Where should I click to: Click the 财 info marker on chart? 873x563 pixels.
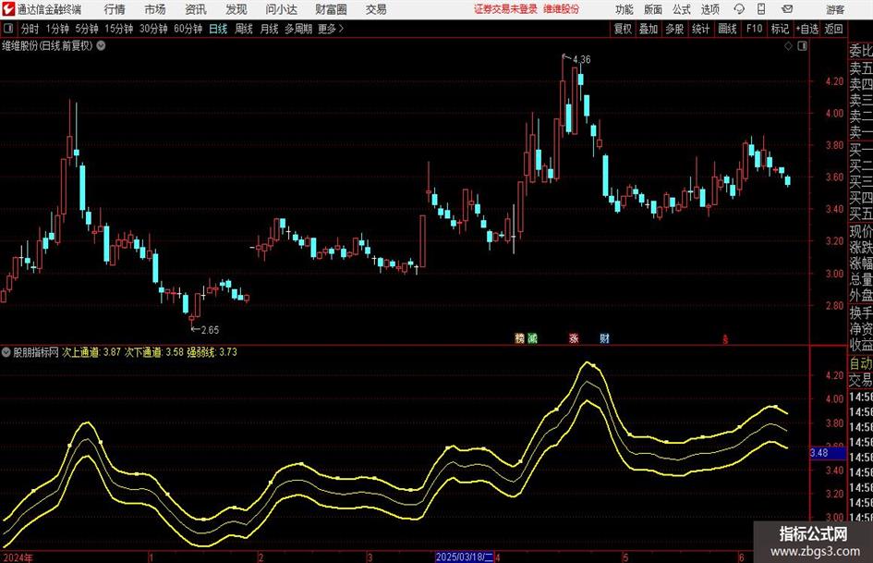pos(605,337)
